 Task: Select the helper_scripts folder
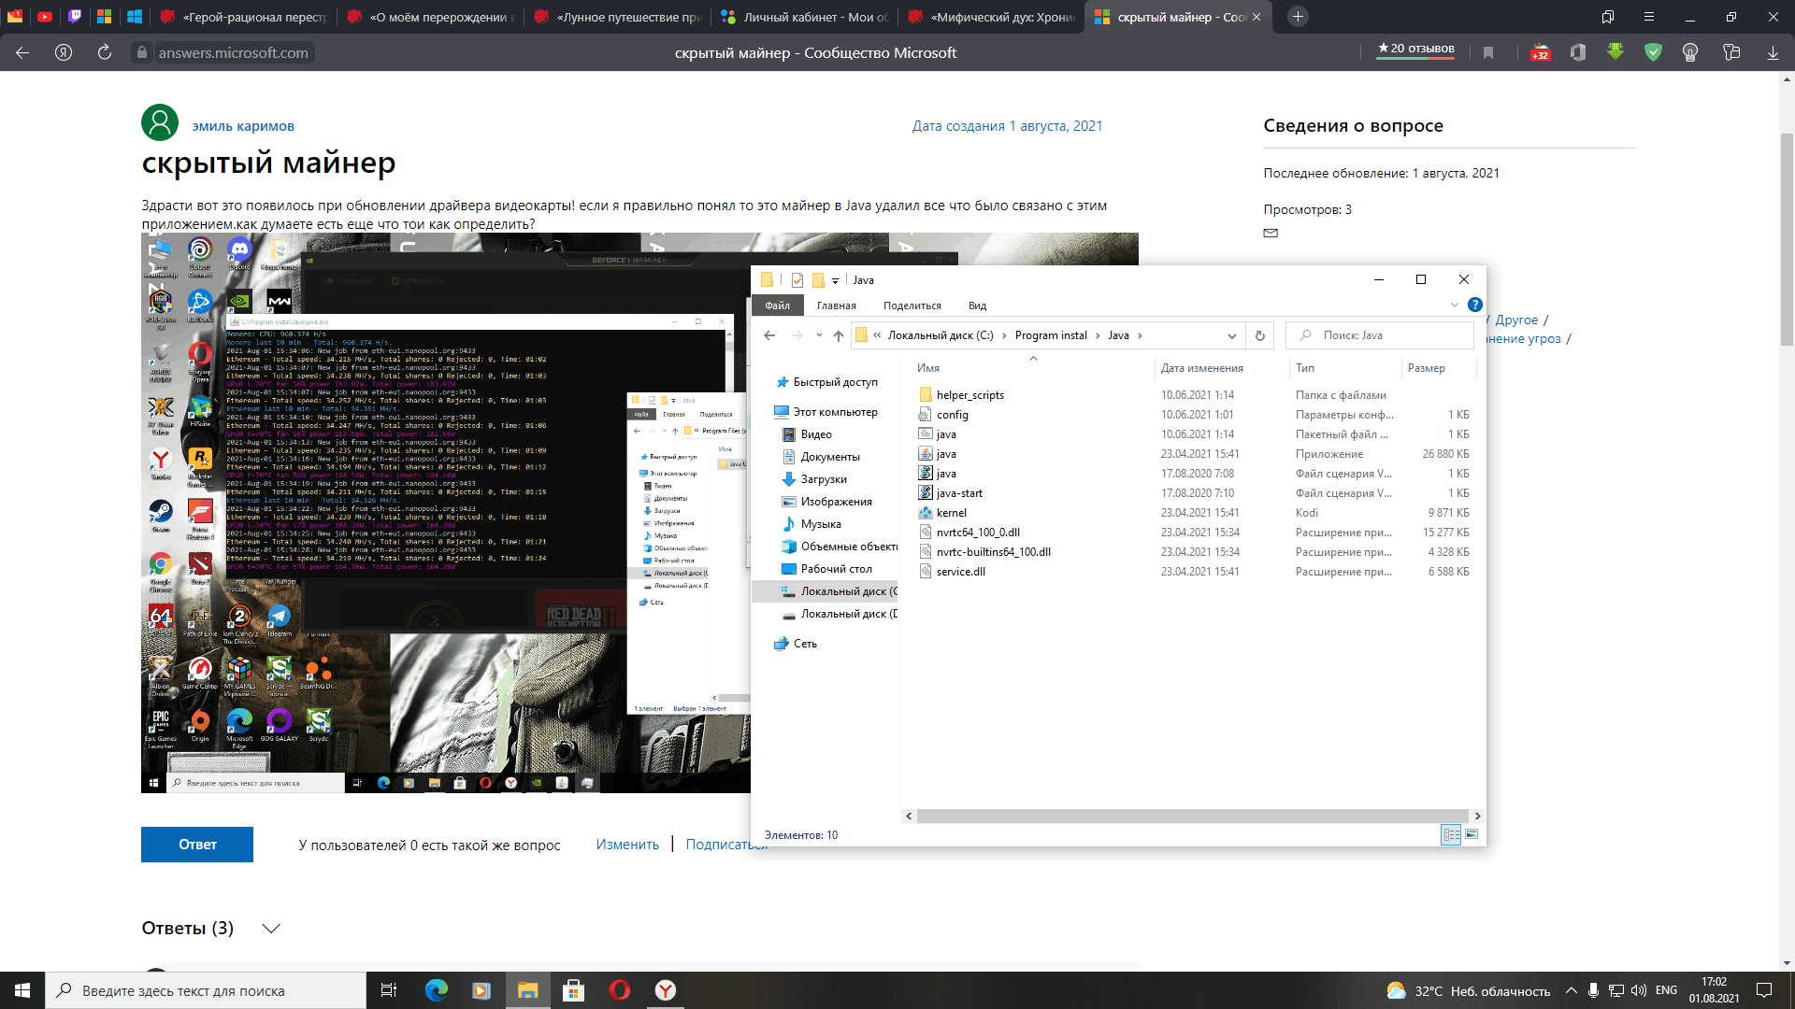(969, 395)
